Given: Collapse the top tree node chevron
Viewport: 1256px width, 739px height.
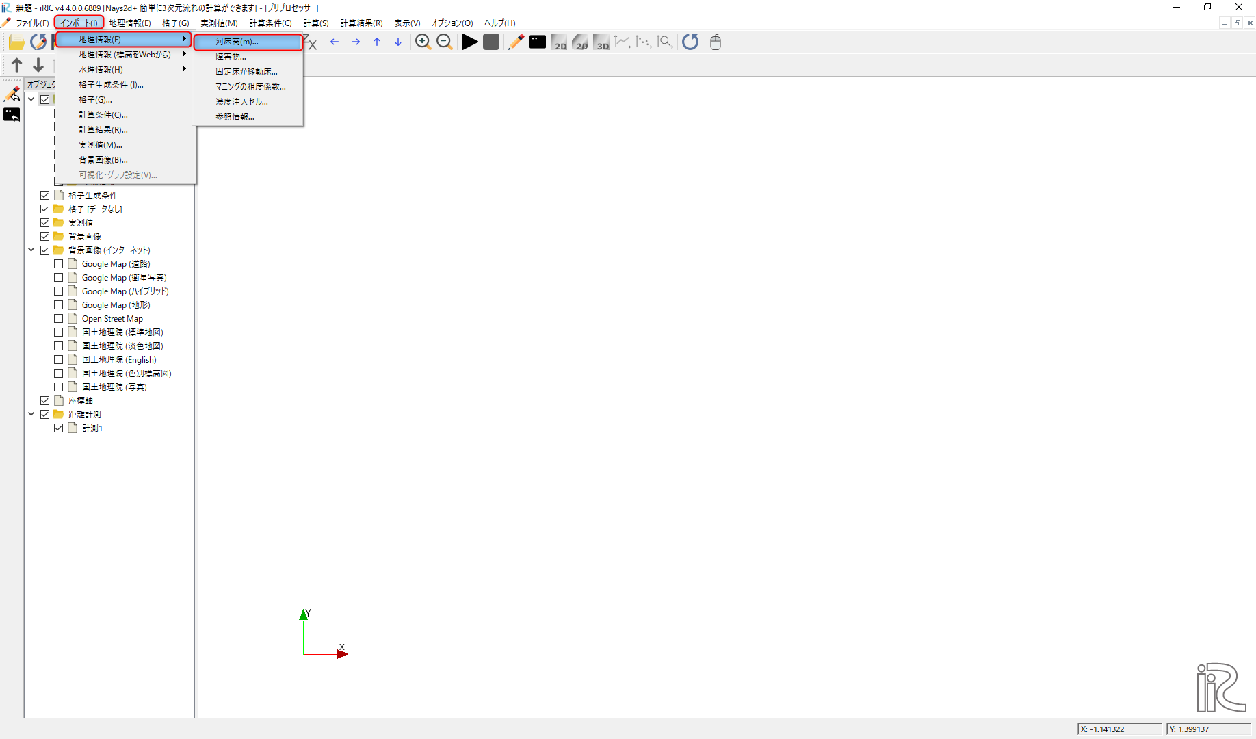Looking at the screenshot, I should [31, 99].
